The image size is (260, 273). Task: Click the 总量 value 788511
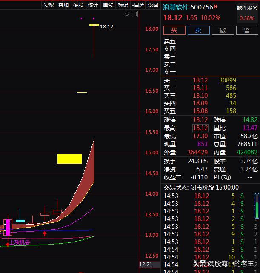pos(247,144)
